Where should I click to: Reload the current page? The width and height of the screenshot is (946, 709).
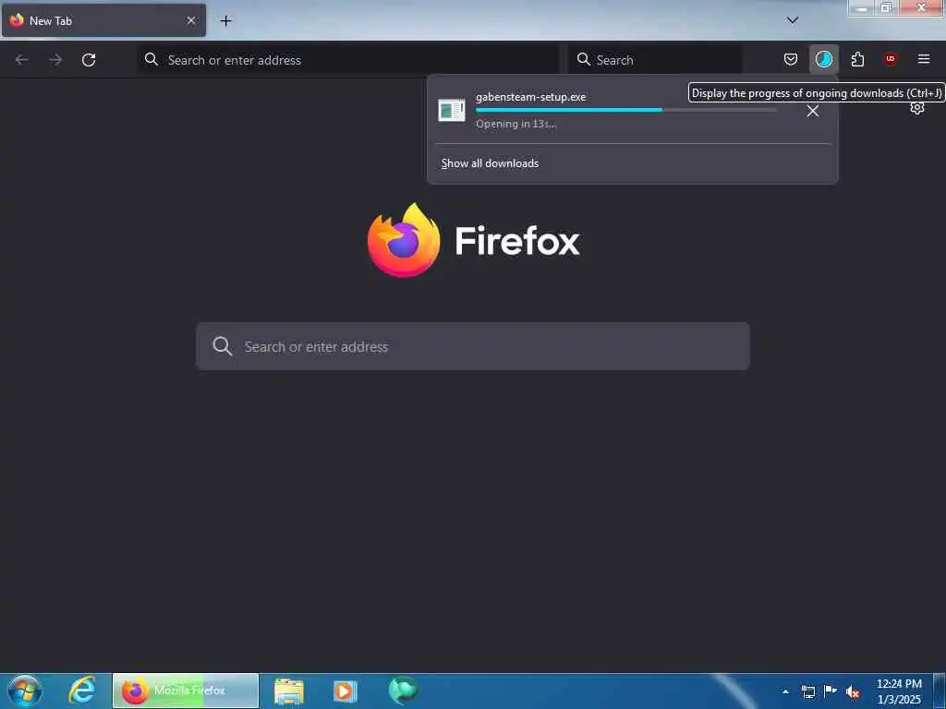point(89,60)
